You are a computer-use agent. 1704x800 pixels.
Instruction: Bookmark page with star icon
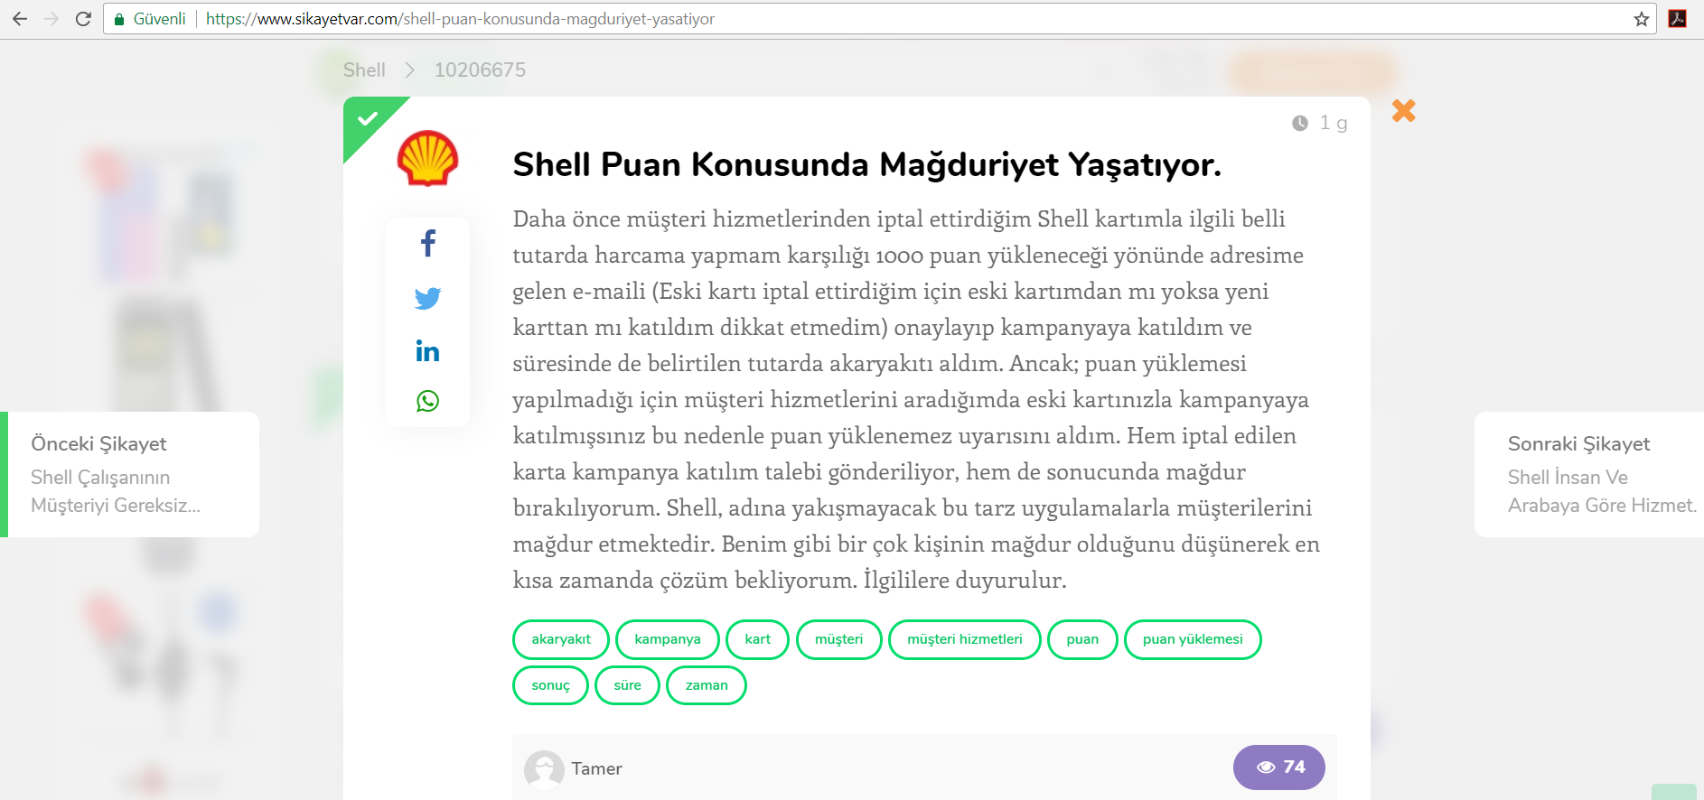pos(1641,19)
